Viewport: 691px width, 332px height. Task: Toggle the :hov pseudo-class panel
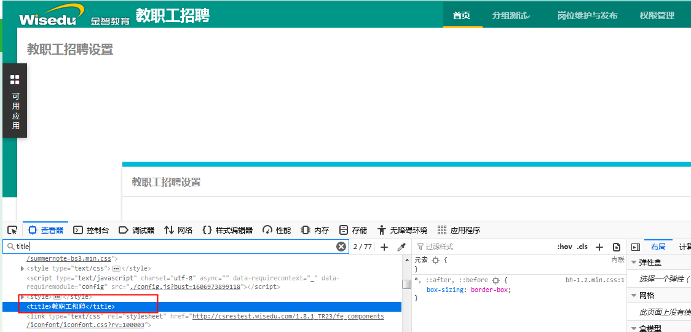point(564,247)
